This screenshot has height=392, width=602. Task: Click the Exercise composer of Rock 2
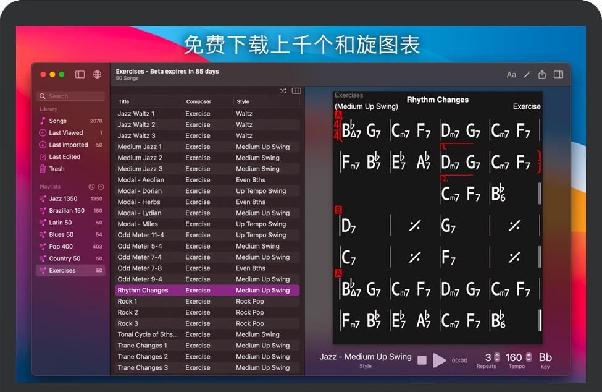pyautogui.click(x=198, y=312)
